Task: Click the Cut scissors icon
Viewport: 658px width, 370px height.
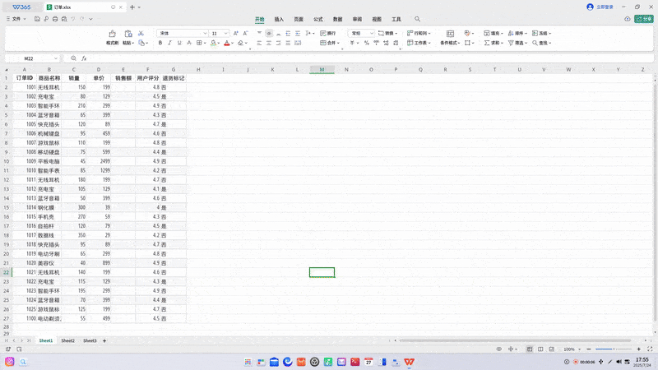Action: click(142, 34)
